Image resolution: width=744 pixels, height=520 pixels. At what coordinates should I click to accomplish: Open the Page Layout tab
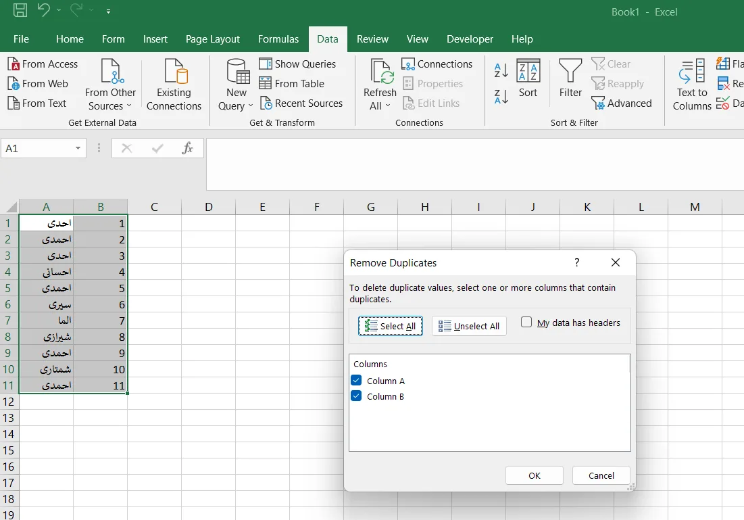click(213, 39)
